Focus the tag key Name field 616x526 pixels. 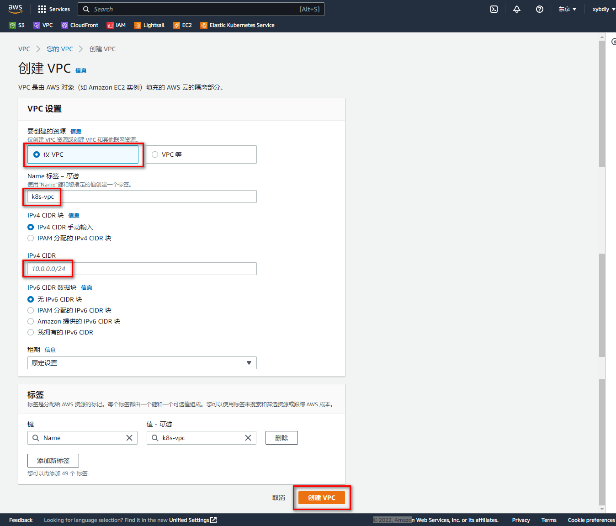point(82,438)
